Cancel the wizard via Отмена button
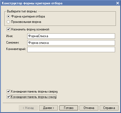 click(89, 108)
